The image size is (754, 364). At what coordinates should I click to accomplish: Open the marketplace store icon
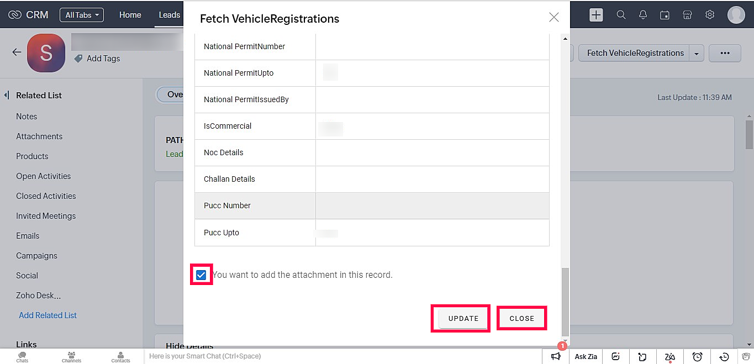click(x=687, y=15)
